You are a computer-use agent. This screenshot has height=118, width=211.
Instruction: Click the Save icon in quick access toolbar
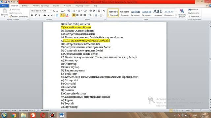pyautogui.click(x=6, y=2)
